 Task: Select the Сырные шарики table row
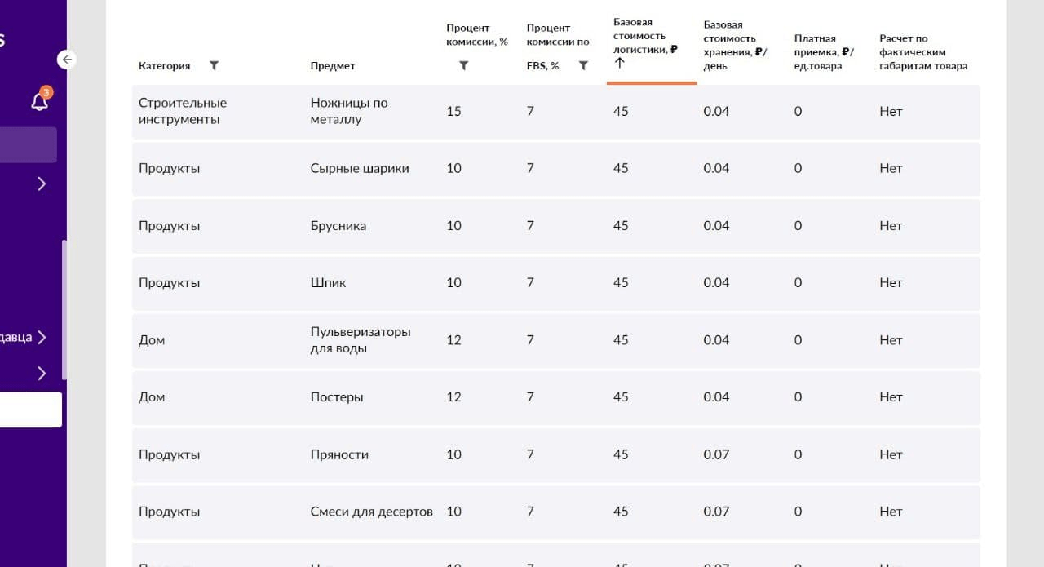tap(555, 169)
